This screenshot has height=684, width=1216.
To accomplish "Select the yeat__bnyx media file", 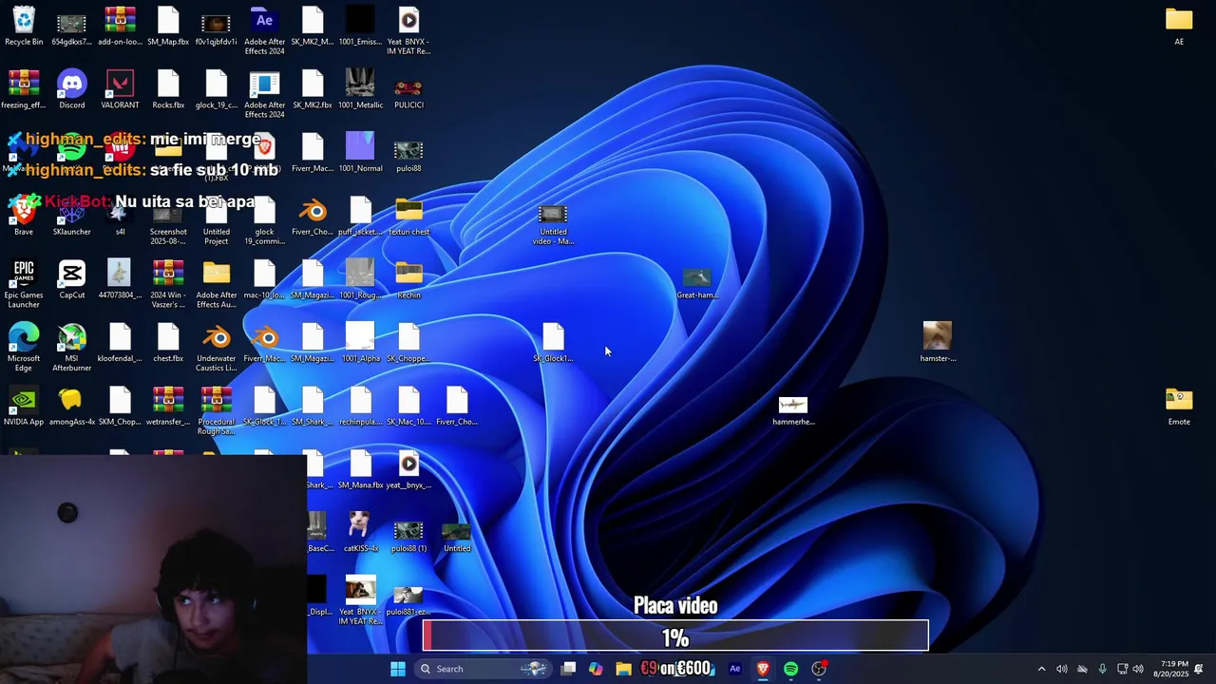I will (x=408, y=470).
